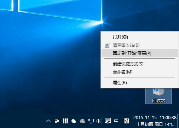Switch input language via 中 indicator

tap(116, 121)
